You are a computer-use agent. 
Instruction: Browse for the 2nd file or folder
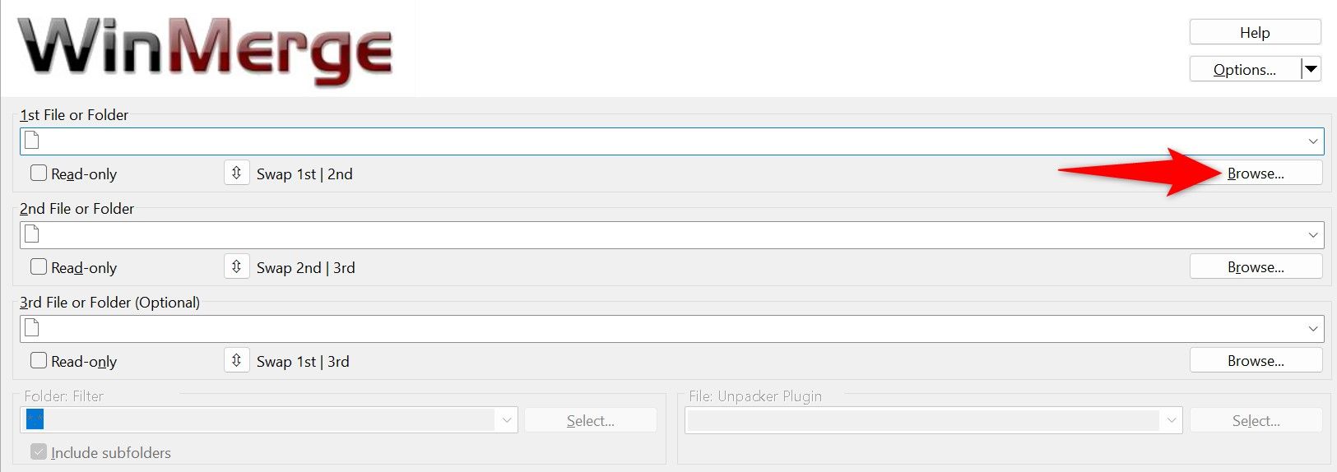[x=1256, y=267]
